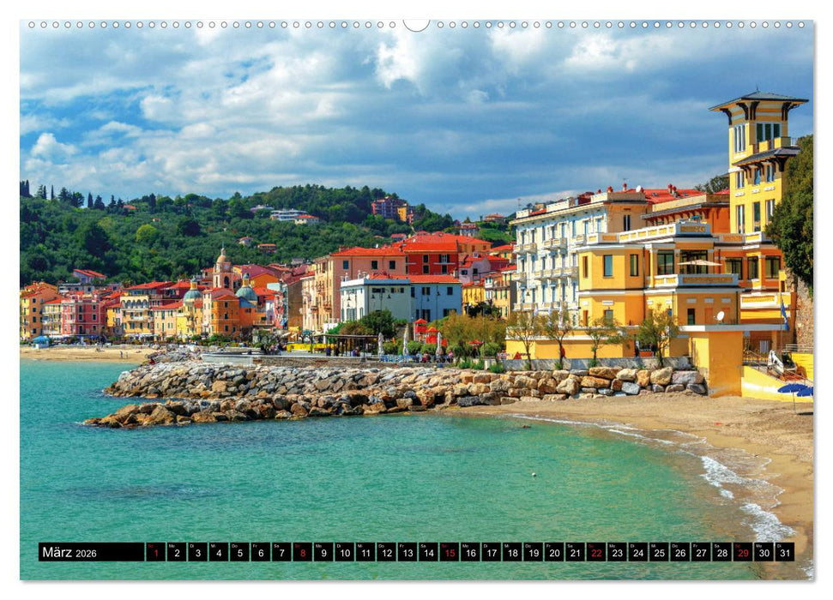The height and width of the screenshot is (600, 833).
Task: Select Monday date 2 cell
Action: click(177, 552)
